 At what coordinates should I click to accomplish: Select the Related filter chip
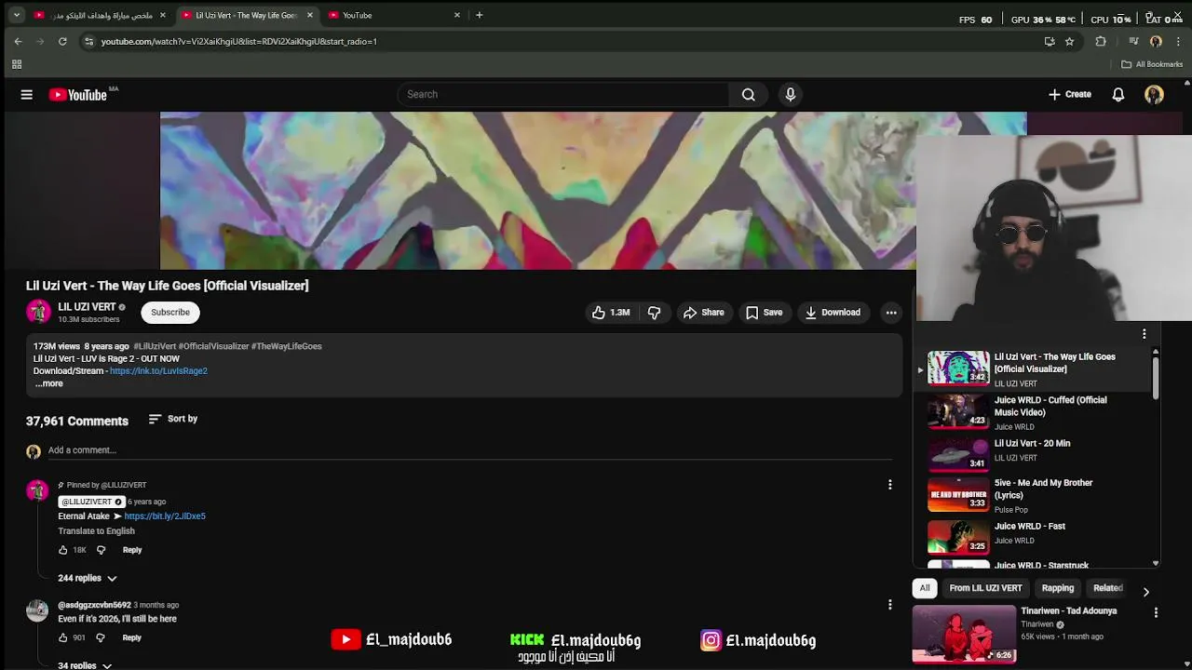click(1107, 588)
